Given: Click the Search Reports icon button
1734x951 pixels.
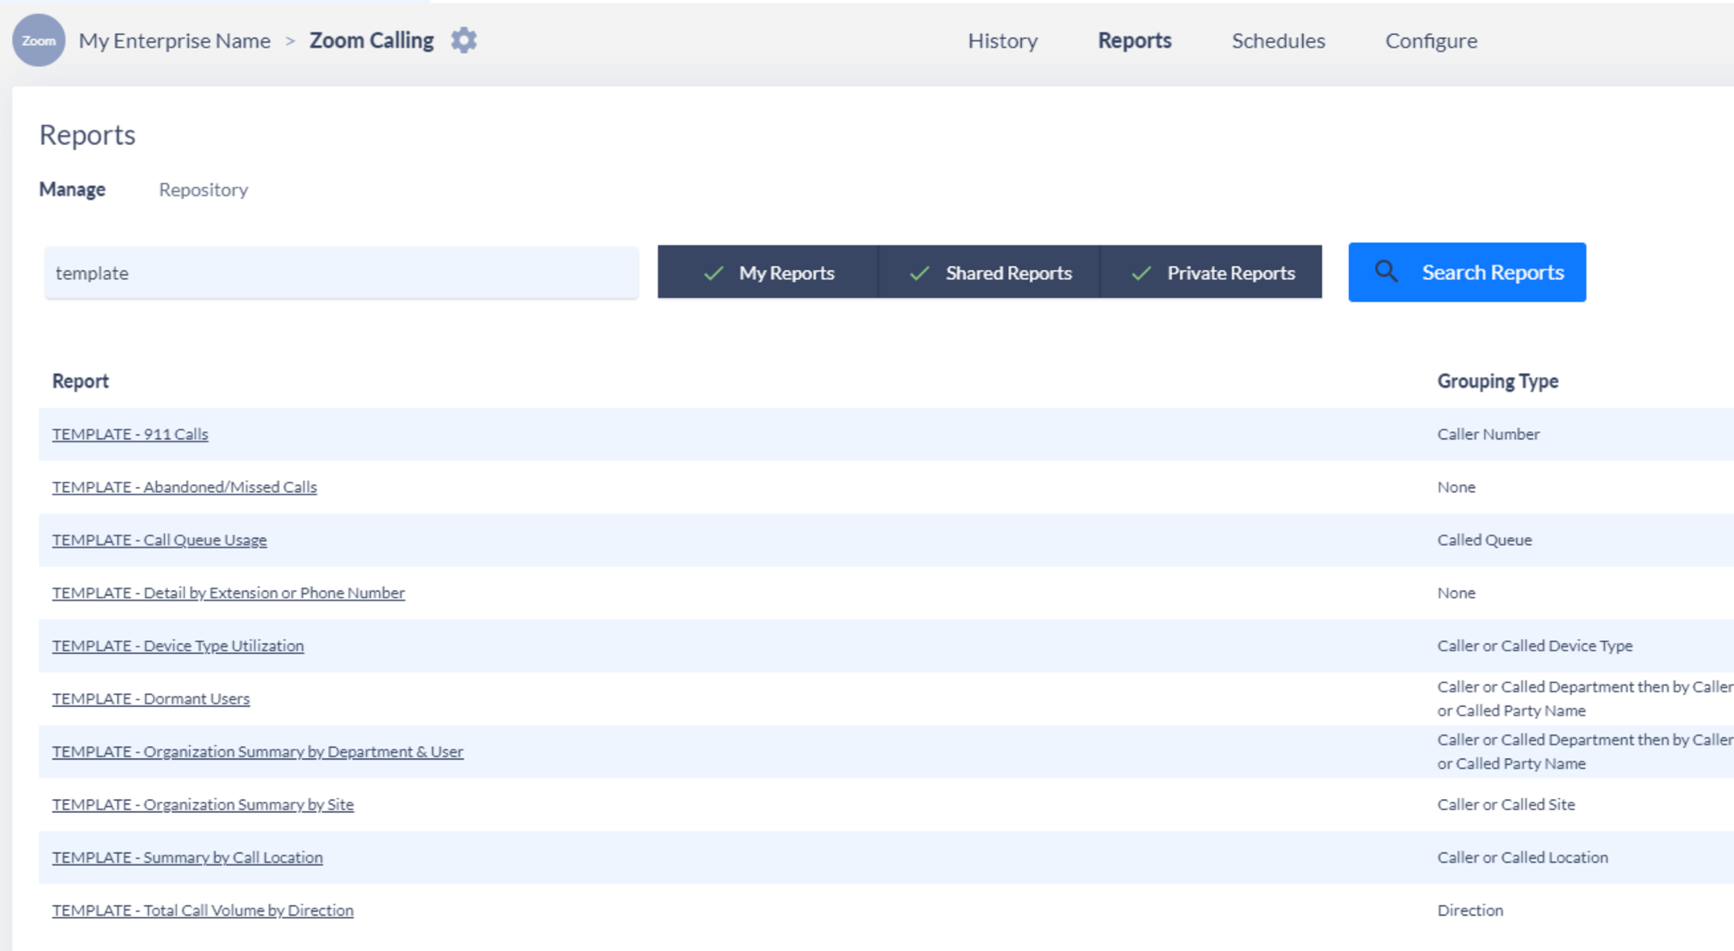Looking at the screenshot, I should point(1383,272).
